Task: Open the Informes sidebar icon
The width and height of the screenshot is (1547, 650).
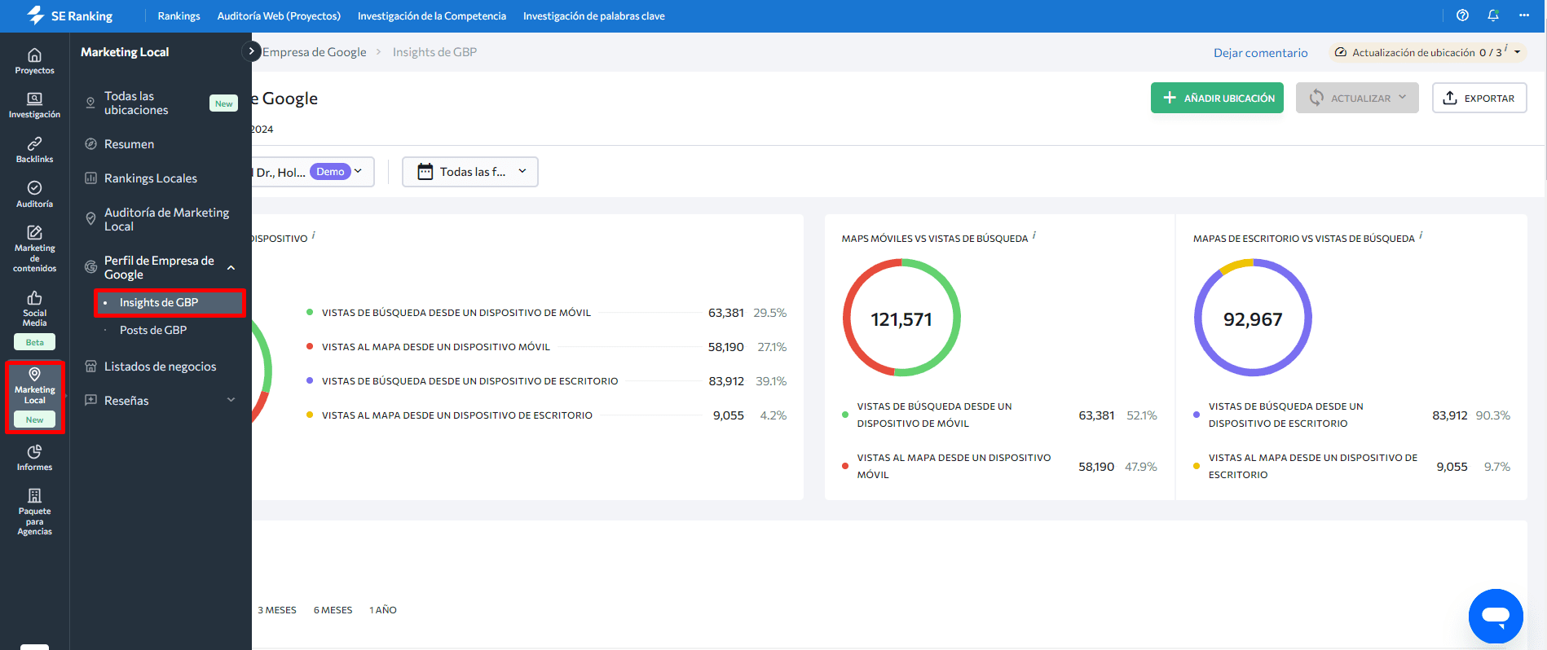Action: [x=34, y=458]
